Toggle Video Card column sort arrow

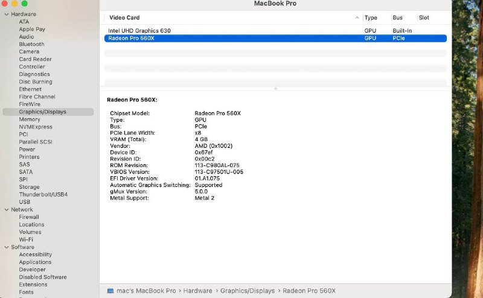(x=357, y=17)
